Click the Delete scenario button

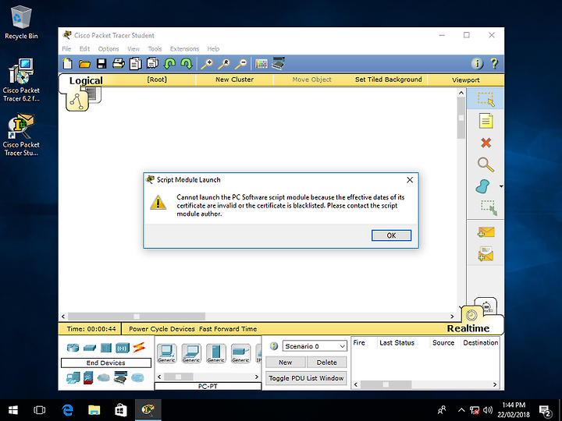[326, 363]
